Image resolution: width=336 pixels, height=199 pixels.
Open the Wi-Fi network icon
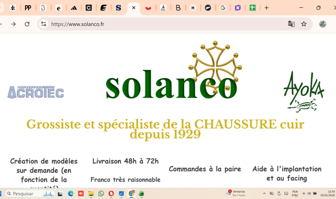point(304,193)
